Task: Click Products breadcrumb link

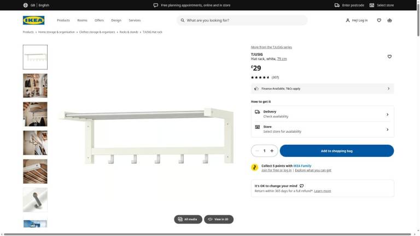Action: click(x=28, y=32)
